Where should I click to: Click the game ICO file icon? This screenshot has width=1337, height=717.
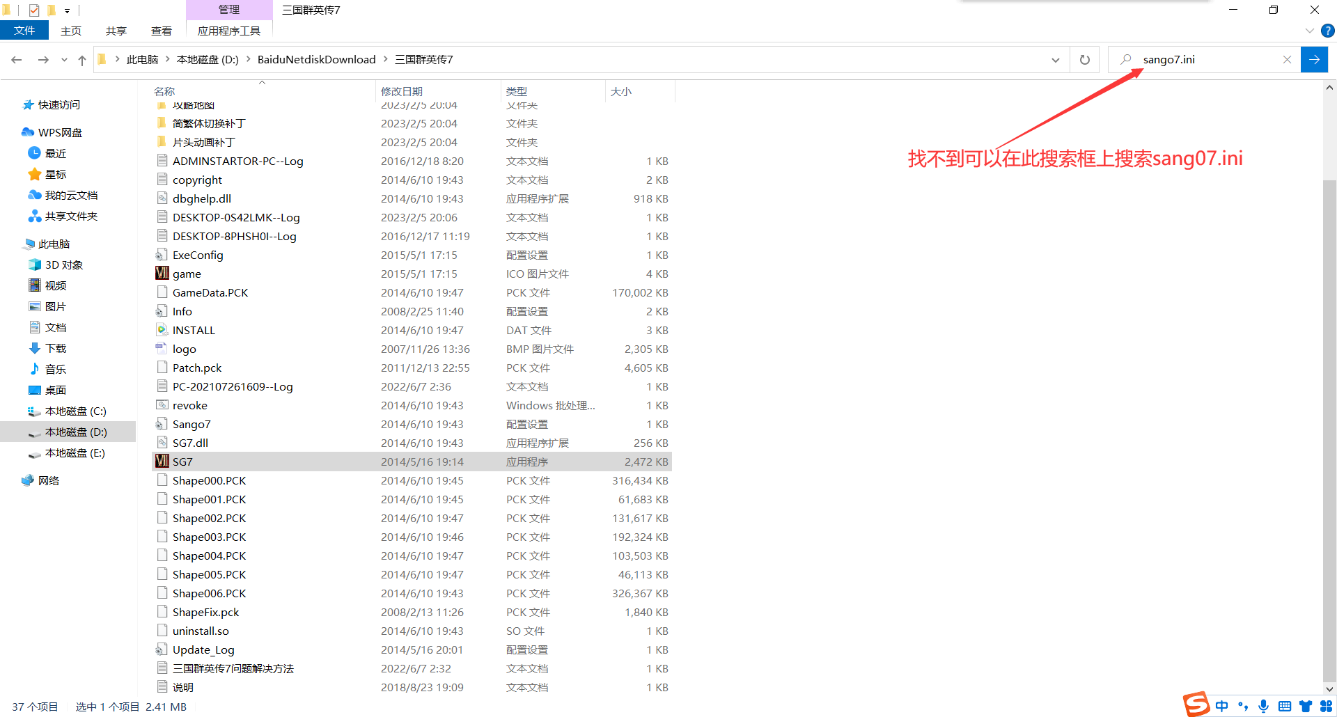pos(162,274)
